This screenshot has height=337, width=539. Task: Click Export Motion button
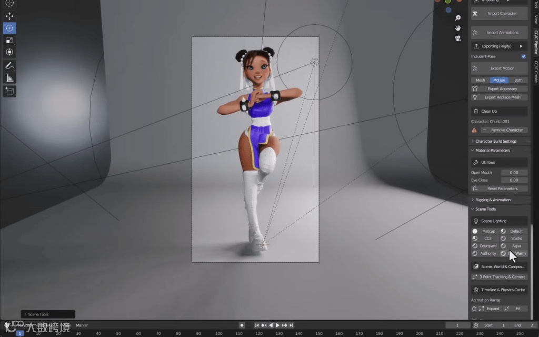point(499,68)
